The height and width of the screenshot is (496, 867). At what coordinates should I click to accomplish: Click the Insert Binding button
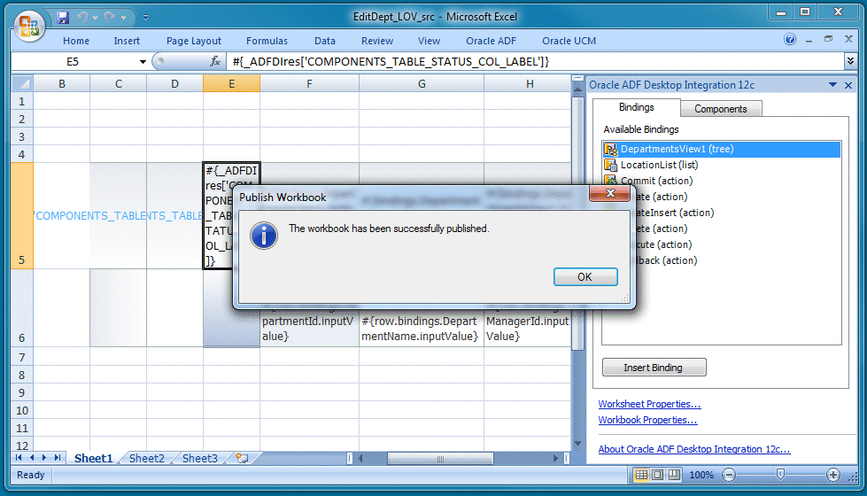(654, 368)
